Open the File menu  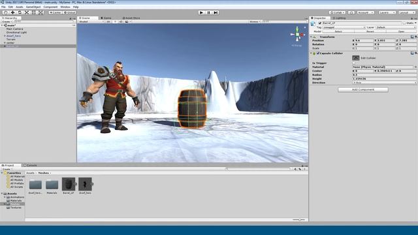(3, 7)
